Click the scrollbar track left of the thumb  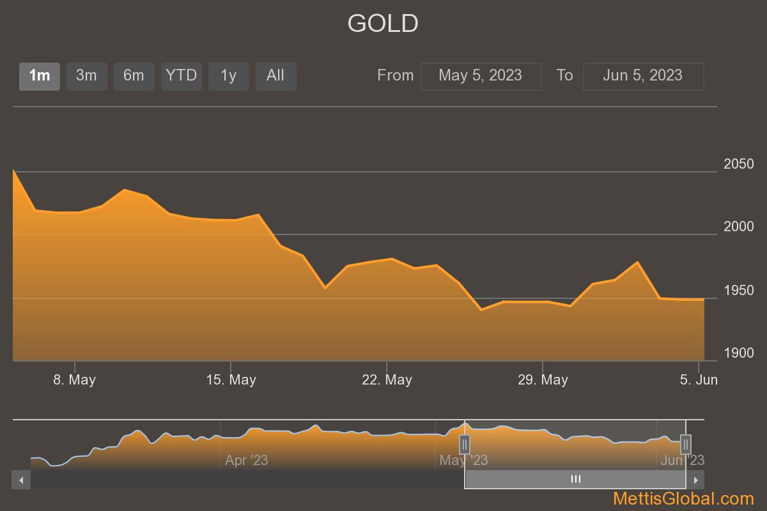(x=247, y=480)
